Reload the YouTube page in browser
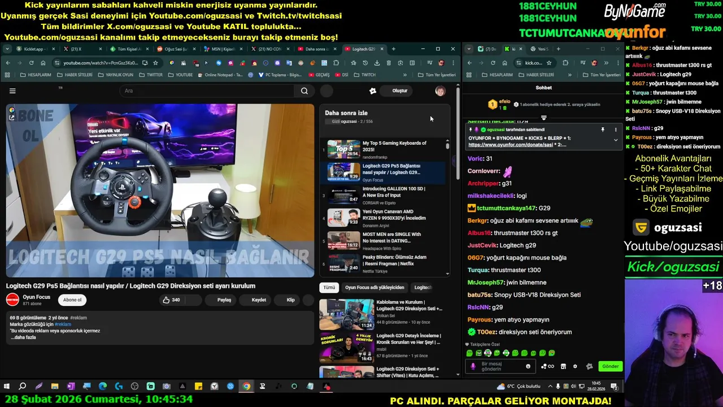The image size is (723, 407). (x=31, y=63)
